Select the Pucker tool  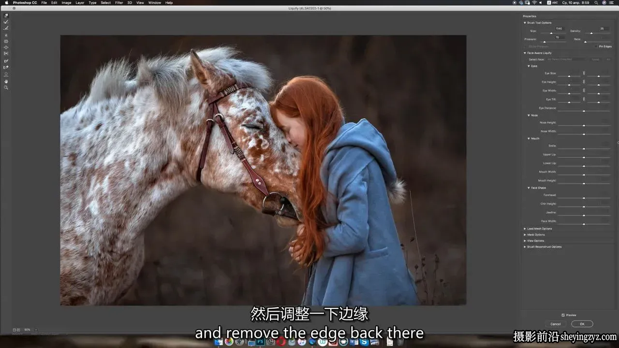6,41
